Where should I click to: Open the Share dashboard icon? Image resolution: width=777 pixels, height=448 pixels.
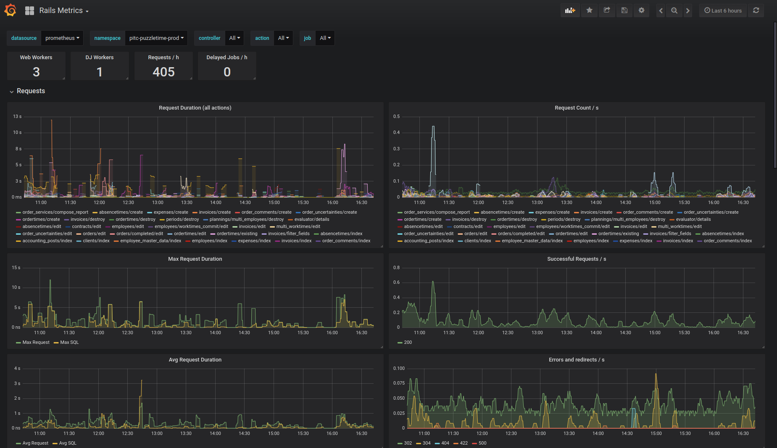pos(607,10)
